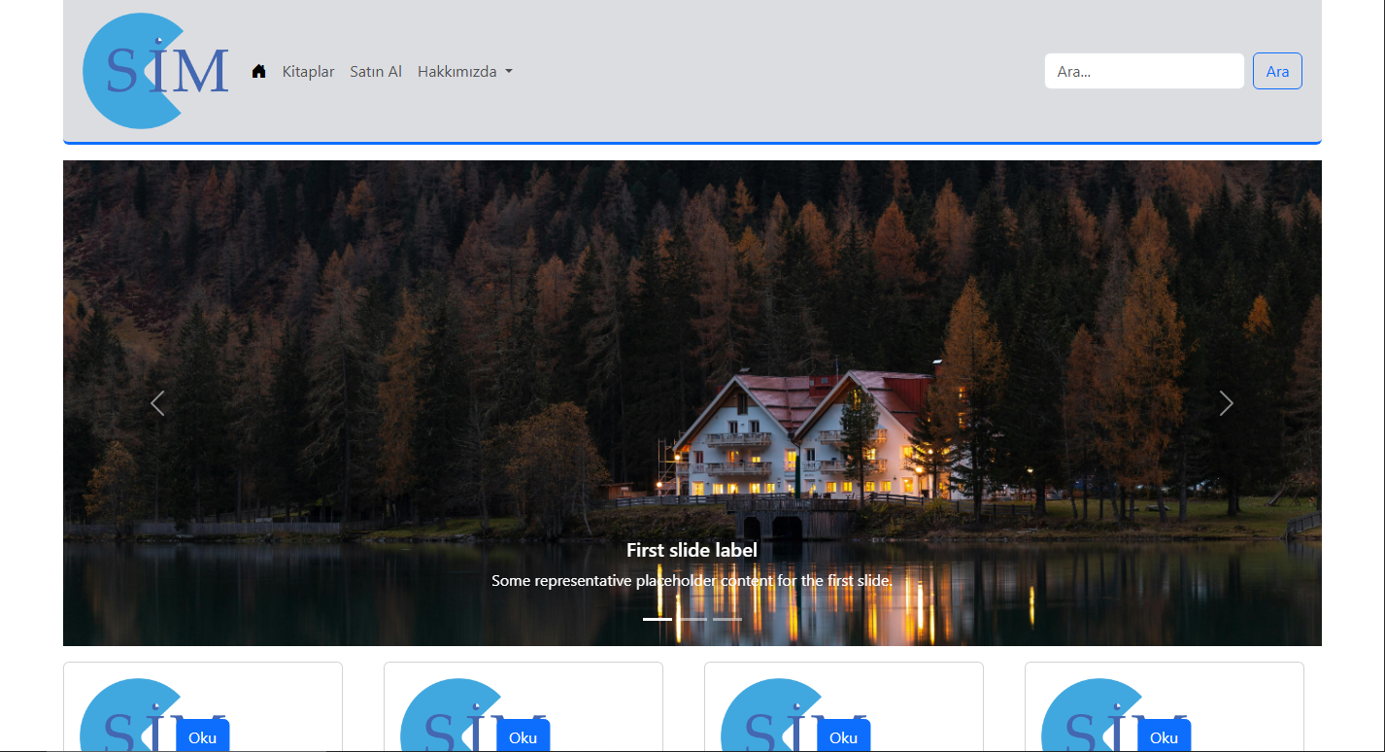Advance to the next carousel slide arrow
The width and height of the screenshot is (1385, 752).
click(x=1227, y=403)
